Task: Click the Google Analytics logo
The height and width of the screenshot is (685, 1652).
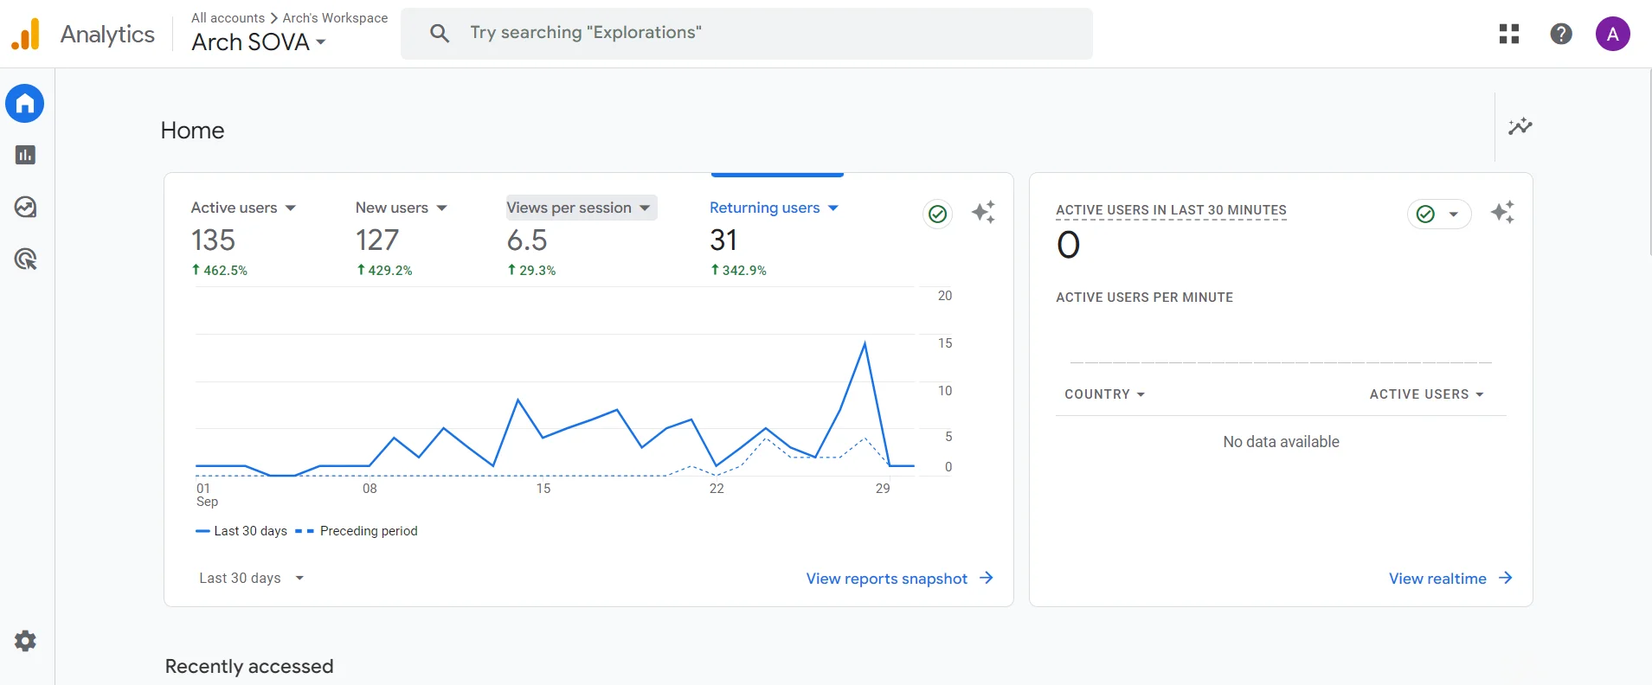Action: [x=25, y=34]
